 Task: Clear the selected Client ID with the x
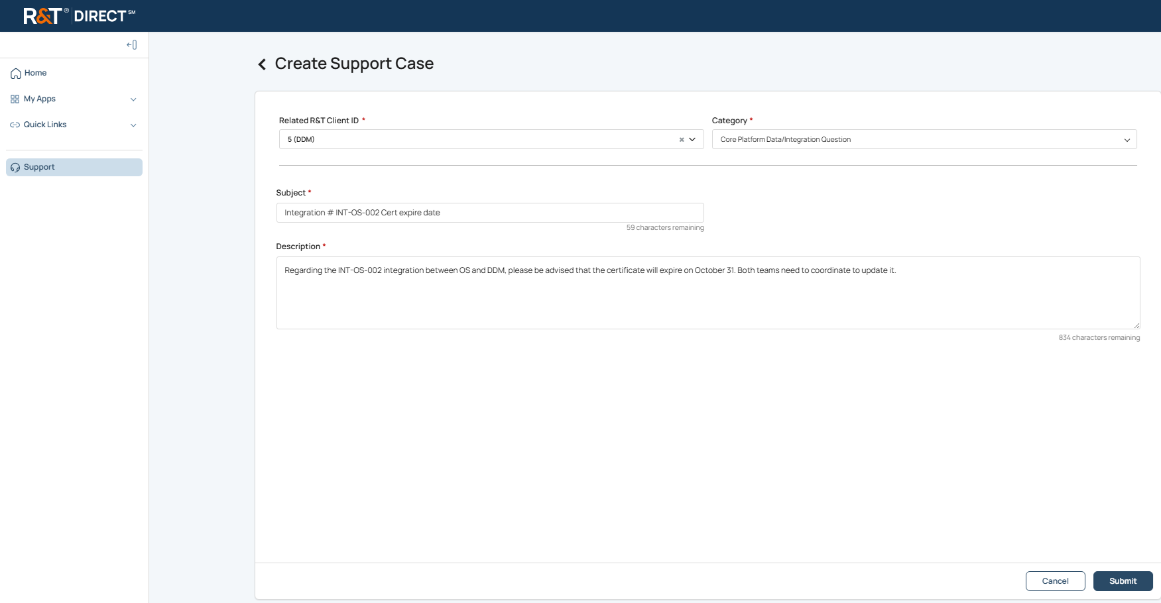pyautogui.click(x=682, y=140)
